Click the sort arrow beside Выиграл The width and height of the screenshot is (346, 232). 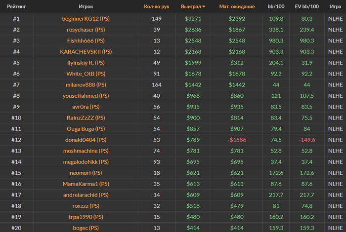[204, 7]
